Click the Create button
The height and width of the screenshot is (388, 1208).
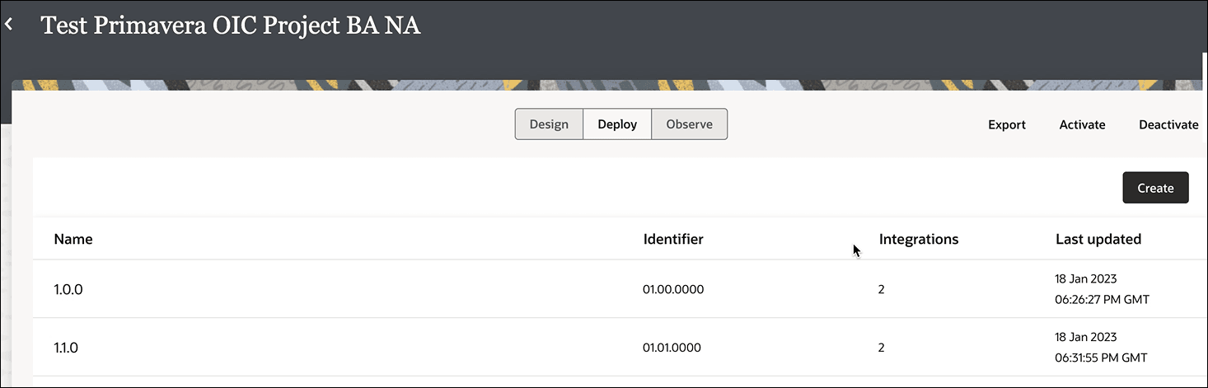tap(1155, 188)
